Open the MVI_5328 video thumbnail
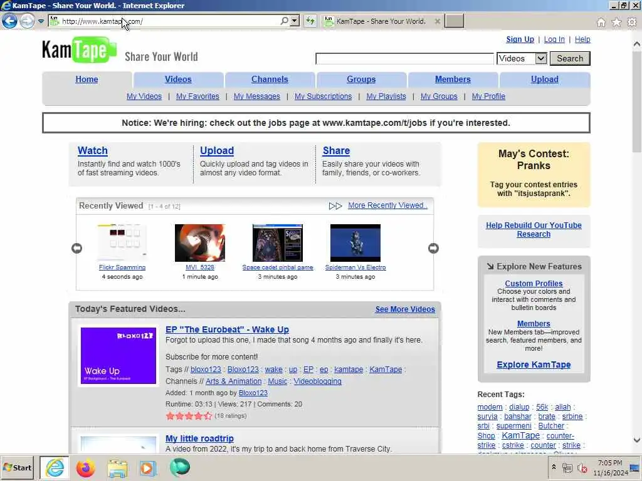 200,242
